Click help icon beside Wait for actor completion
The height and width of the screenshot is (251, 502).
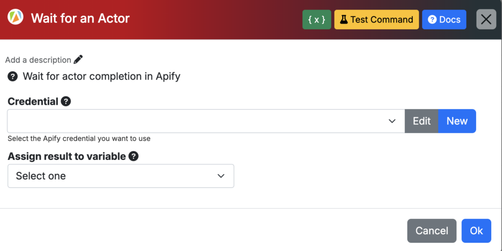(x=13, y=77)
